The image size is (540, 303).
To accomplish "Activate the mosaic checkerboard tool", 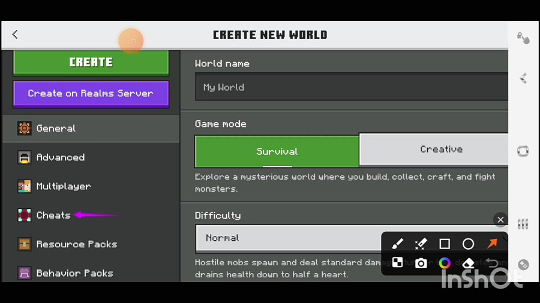I will pos(397,263).
